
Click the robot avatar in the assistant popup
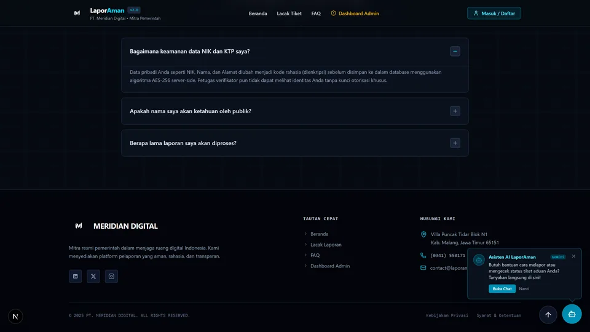[479, 259]
